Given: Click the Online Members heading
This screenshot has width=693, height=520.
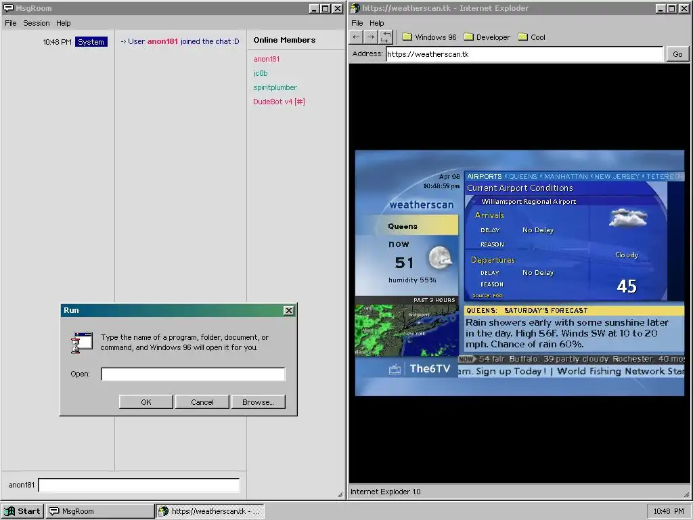Looking at the screenshot, I should coord(284,40).
